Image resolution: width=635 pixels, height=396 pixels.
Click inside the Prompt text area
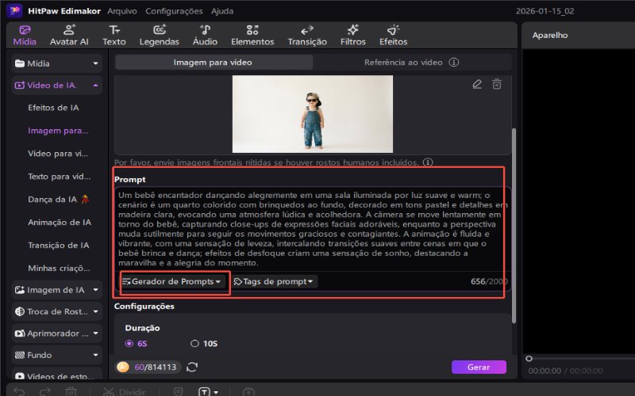(313, 229)
